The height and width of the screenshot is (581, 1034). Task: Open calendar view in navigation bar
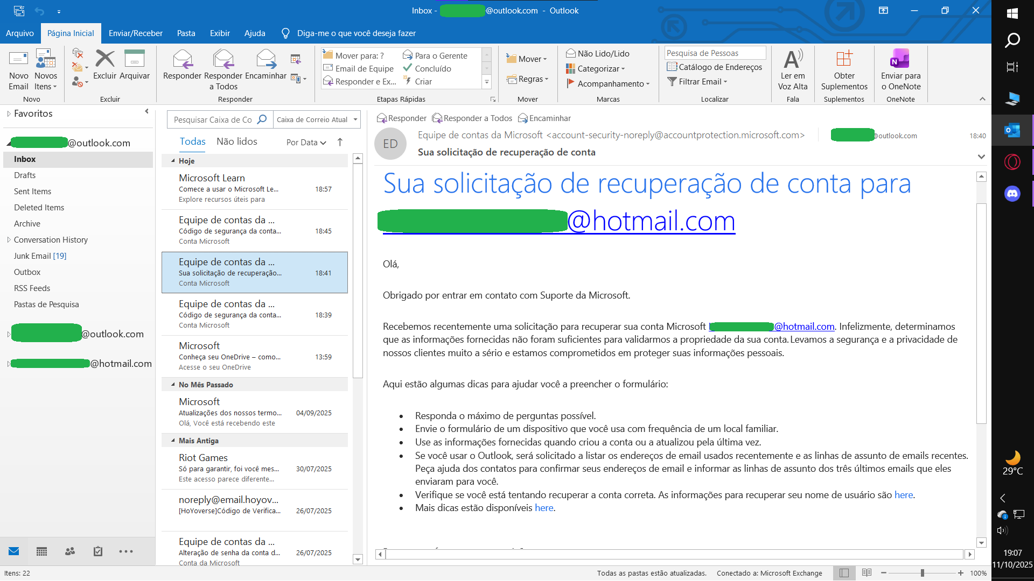(41, 551)
